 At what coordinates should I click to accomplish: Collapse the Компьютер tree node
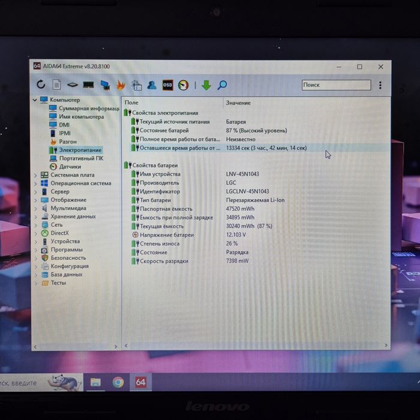pos(35,100)
